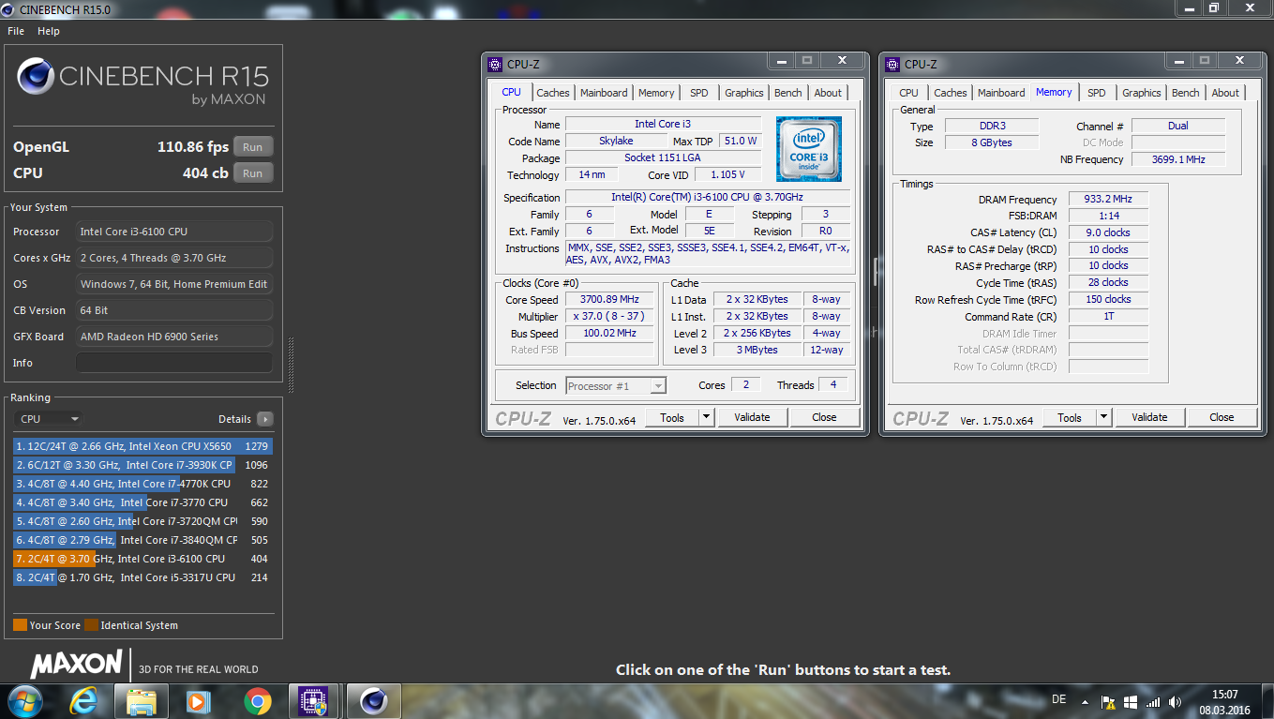1274x719 pixels.
Task: Click the MAXON logo at bottom left
Action: [x=76, y=665]
